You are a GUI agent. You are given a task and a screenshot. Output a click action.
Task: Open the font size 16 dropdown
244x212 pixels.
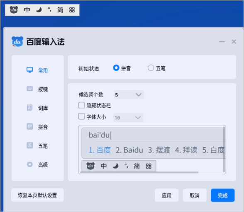[x=128, y=118]
